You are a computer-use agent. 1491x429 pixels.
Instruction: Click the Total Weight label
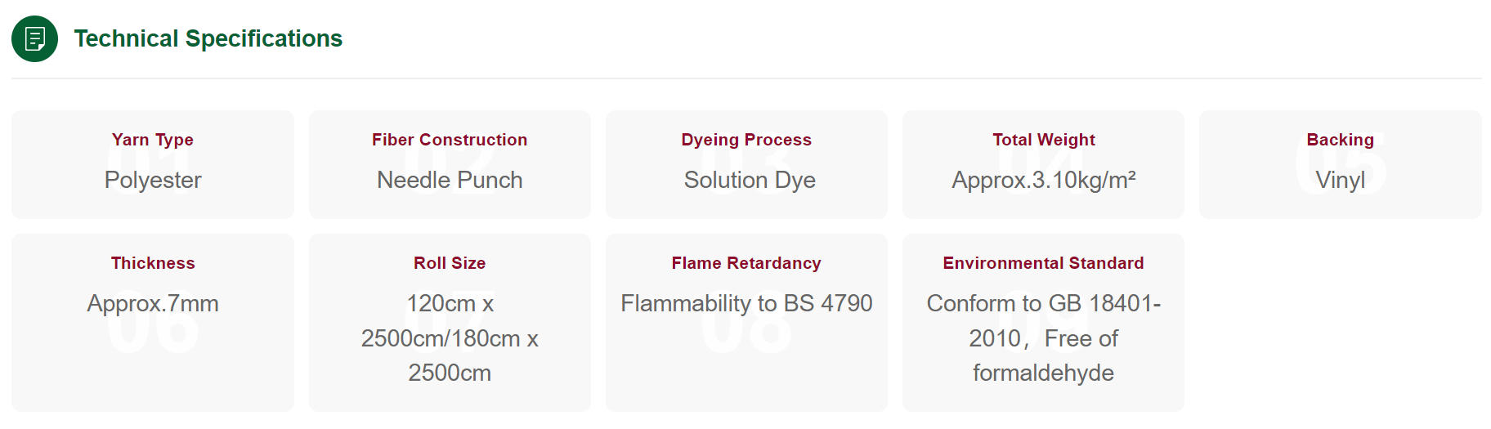click(x=1044, y=140)
